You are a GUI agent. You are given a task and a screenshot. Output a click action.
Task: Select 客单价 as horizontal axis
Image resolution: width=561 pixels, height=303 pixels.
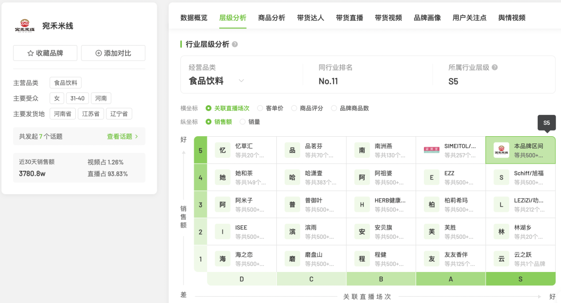271,108
